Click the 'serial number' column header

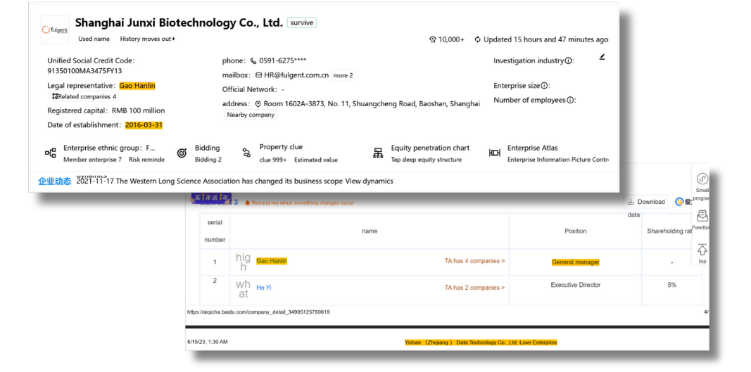pos(215,231)
